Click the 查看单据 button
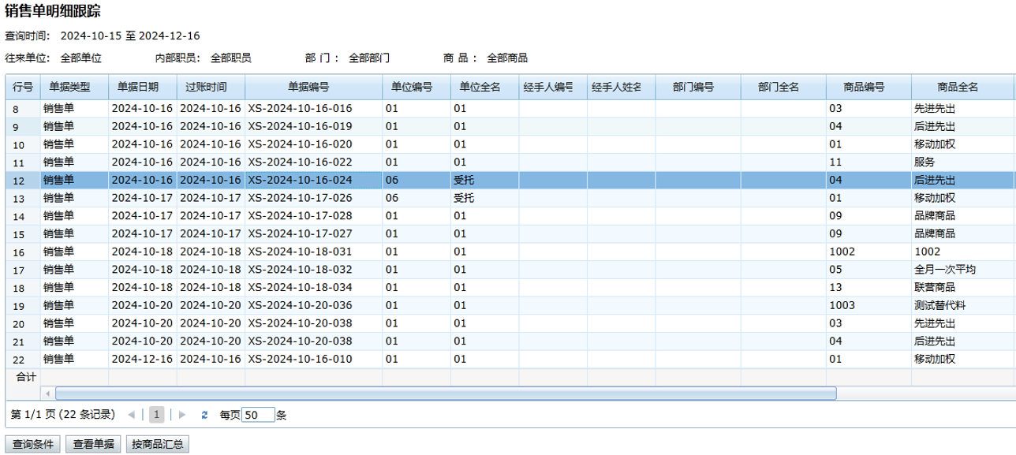Screen dimensions: 1016x455 pos(93,444)
